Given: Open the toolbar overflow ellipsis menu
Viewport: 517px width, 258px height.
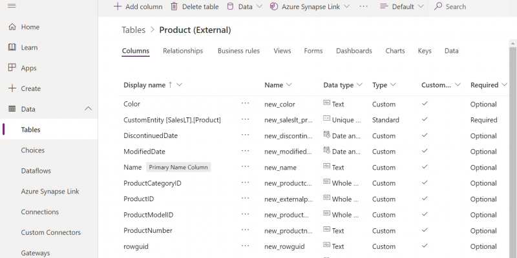Looking at the screenshot, I should pyautogui.click(x=363, y=6).
